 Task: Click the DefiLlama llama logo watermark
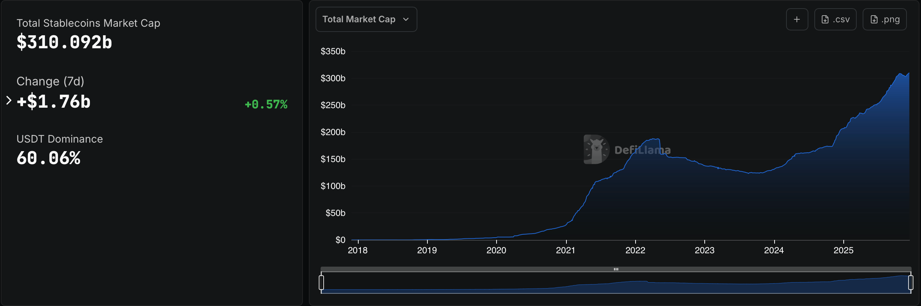coord(596,149)
